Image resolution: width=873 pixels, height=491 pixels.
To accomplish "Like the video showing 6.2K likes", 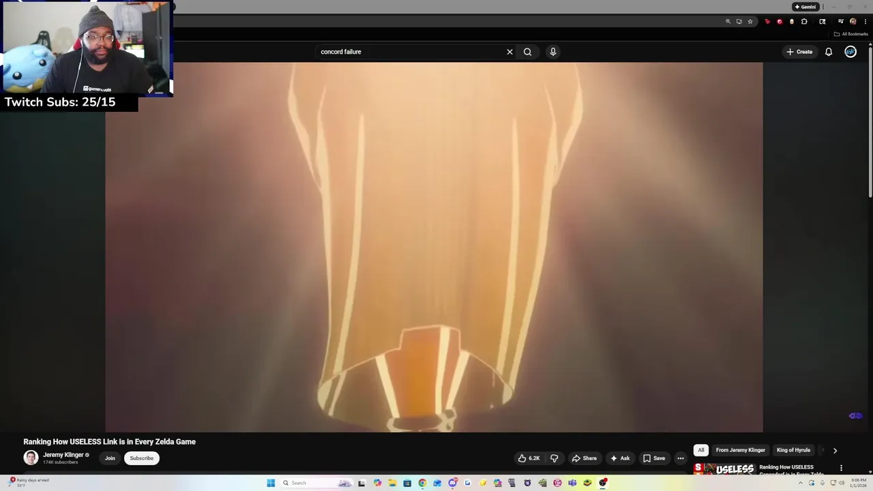I will [x=529, y=458].
